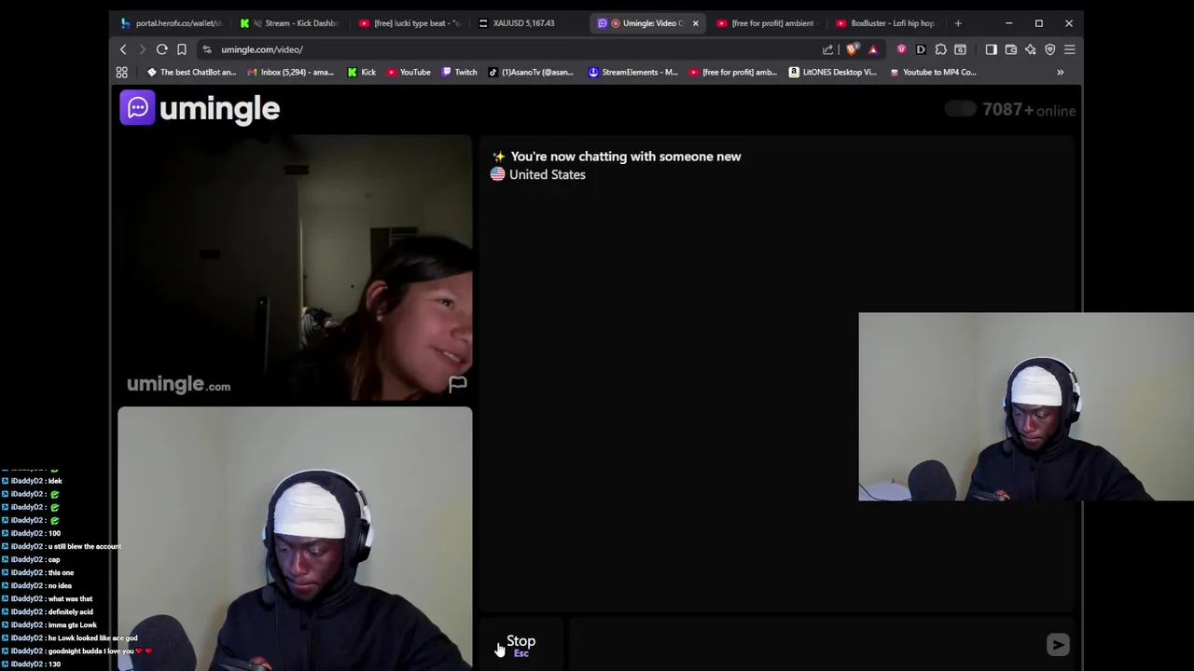The image size is (1194, 671).
Task: Click the send message arrow icon
Action: pyautogui.click(x=1058, y=644)
